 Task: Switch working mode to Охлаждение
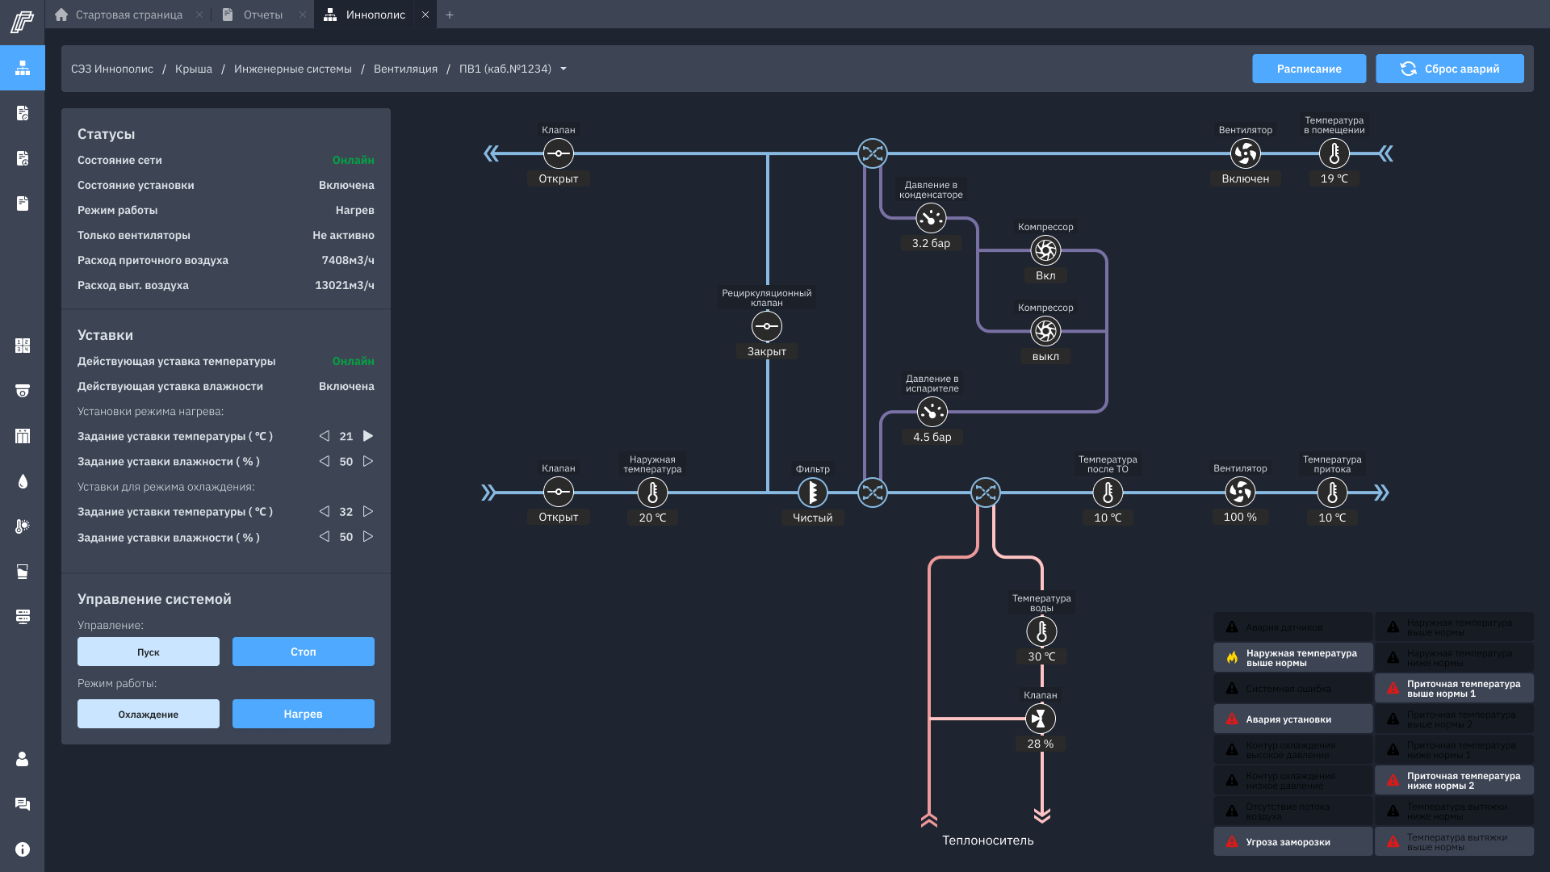[149, 714]
